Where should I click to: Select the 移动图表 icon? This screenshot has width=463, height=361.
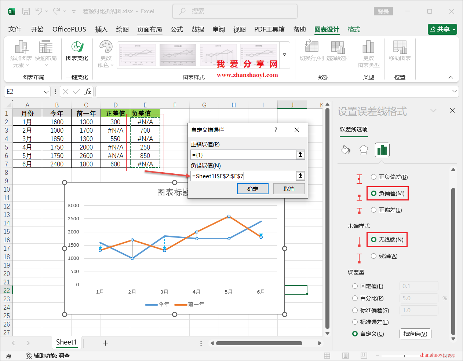(400, 54)
